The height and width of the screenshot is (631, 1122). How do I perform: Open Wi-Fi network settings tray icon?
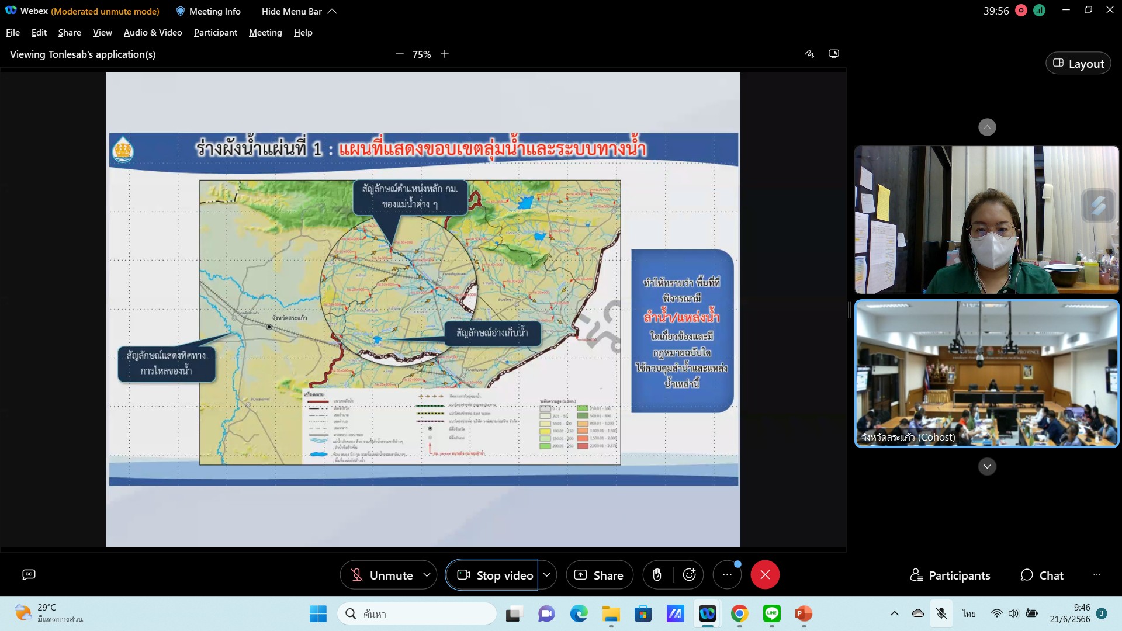pos(997,613)
